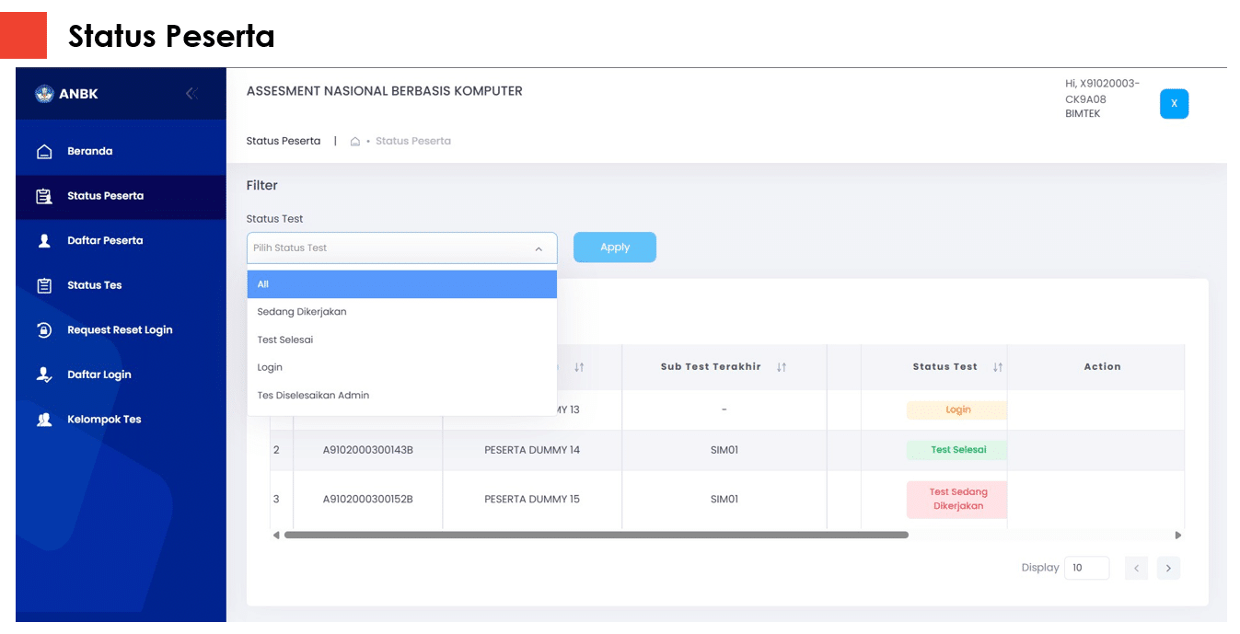
Task: Click the Status Peserta clipboard icon
Action: (43, 196)
